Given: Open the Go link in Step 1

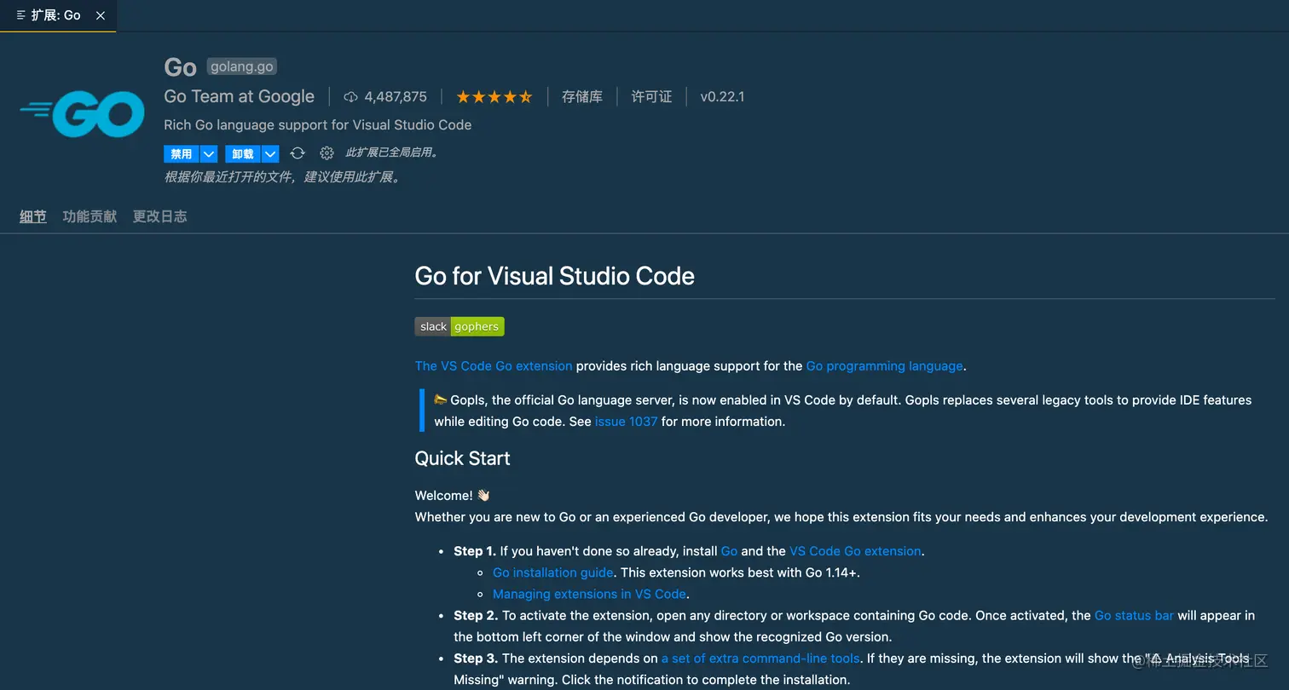Looking at the screenshot, I should click(729, 551).
